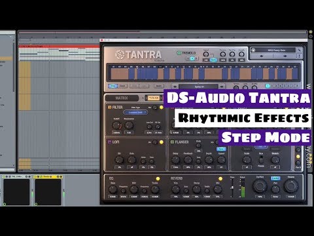Click the green Tremolo module icon

[x=179, y=53]
